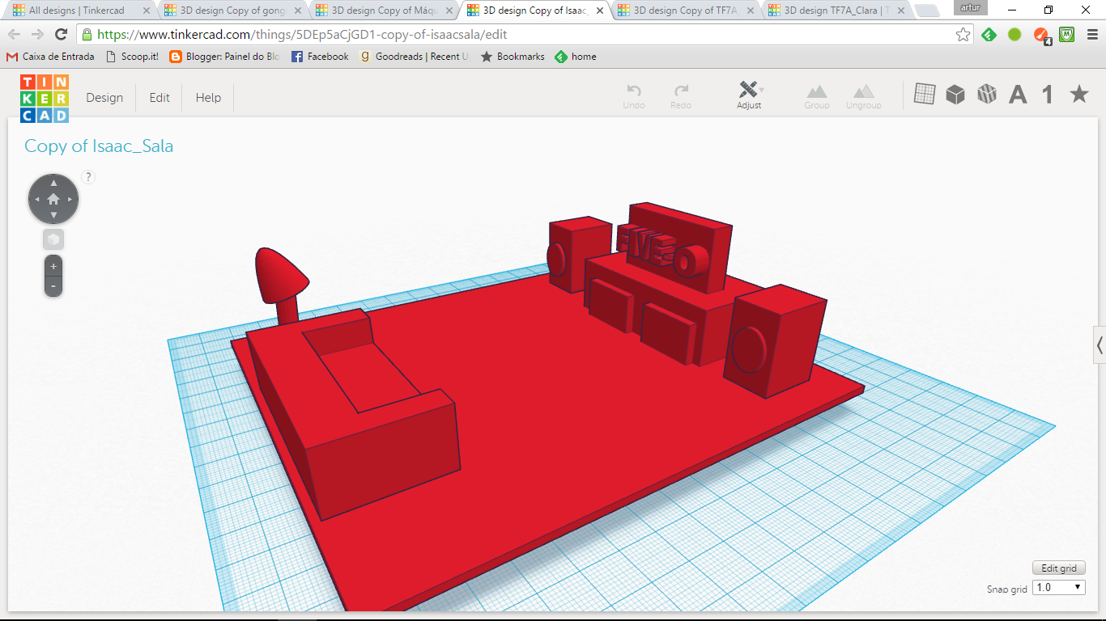This screenshot has width=1106, height=621.
Task: Open the Caixa de Entrada bookmark
Action: click(50, 57)
